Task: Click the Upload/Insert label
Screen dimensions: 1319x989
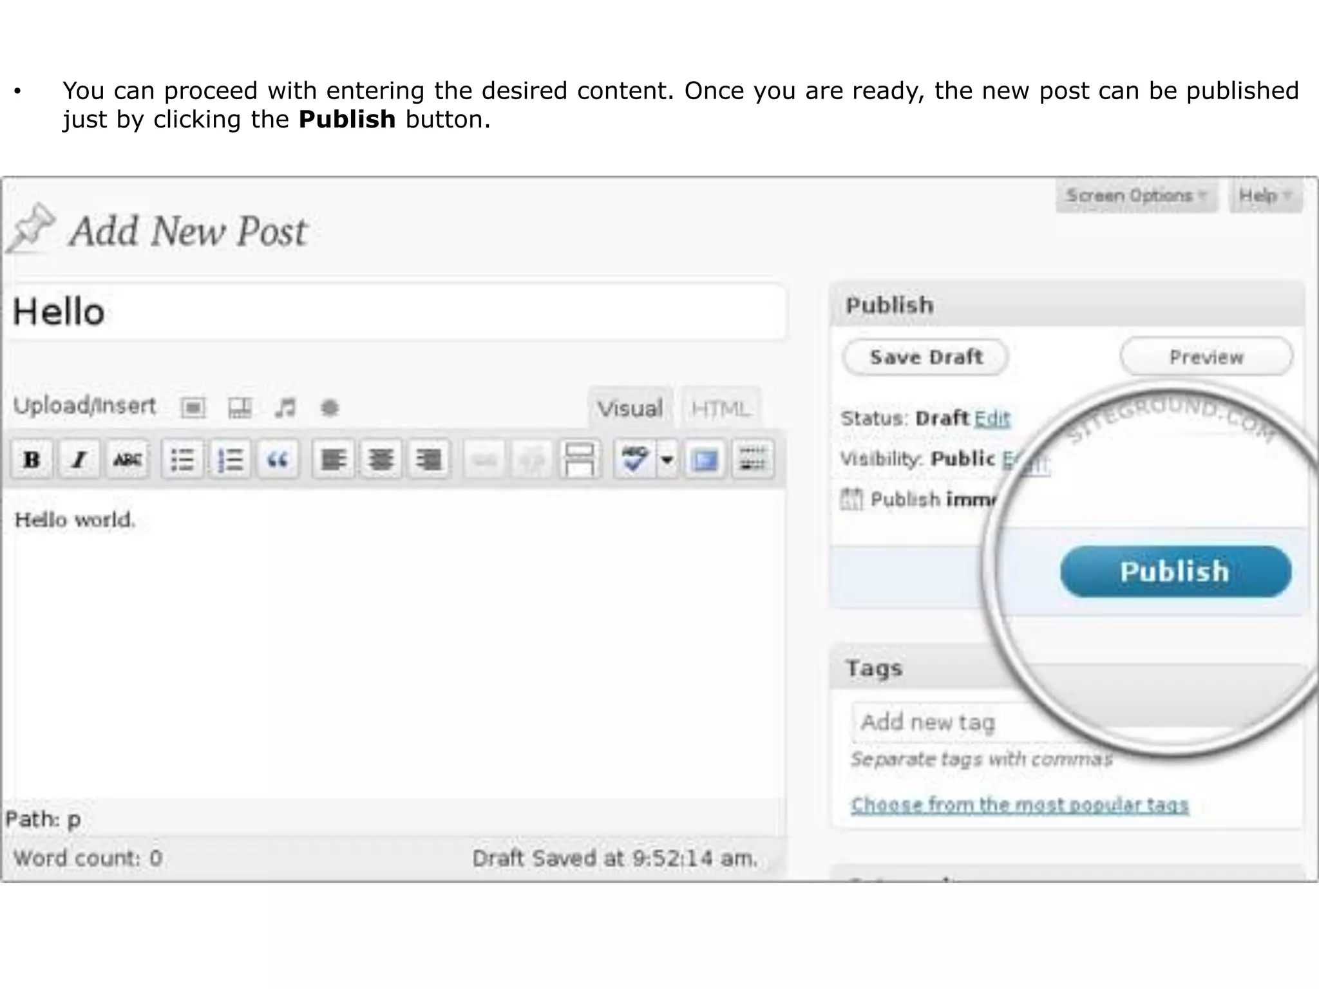Action: pos(84,406)
